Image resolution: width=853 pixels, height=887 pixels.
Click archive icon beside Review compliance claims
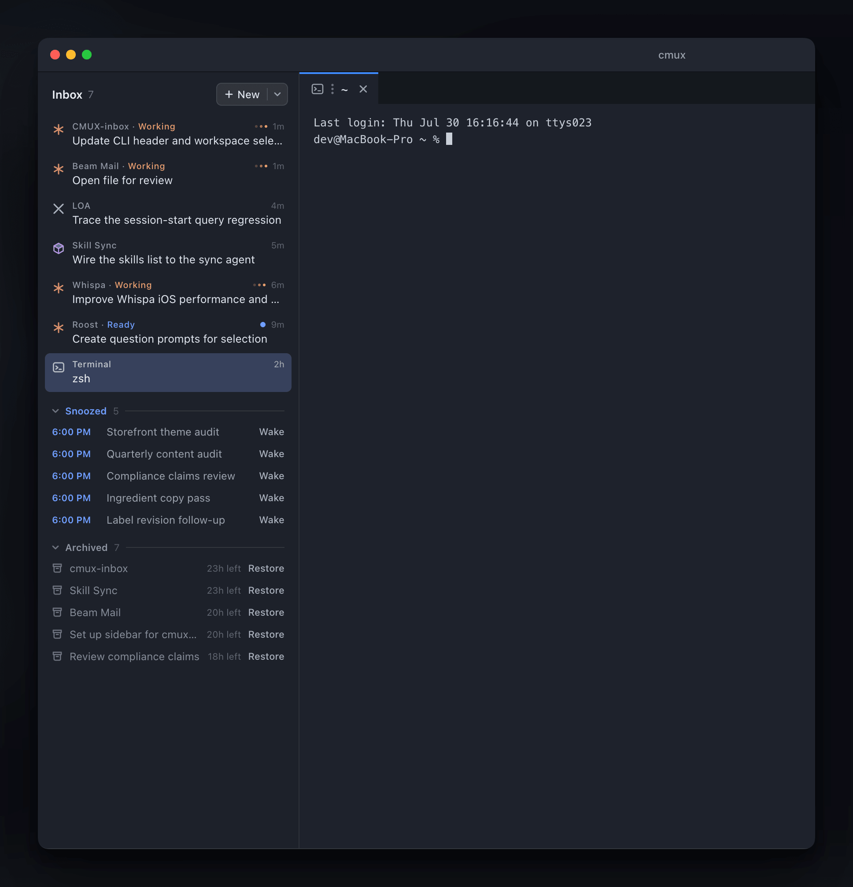(x=58, y=656)
